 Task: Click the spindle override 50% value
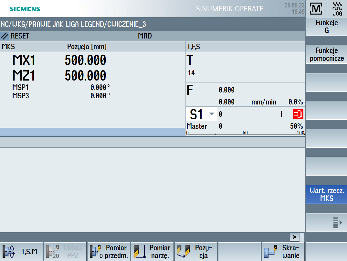click(297, 126)
